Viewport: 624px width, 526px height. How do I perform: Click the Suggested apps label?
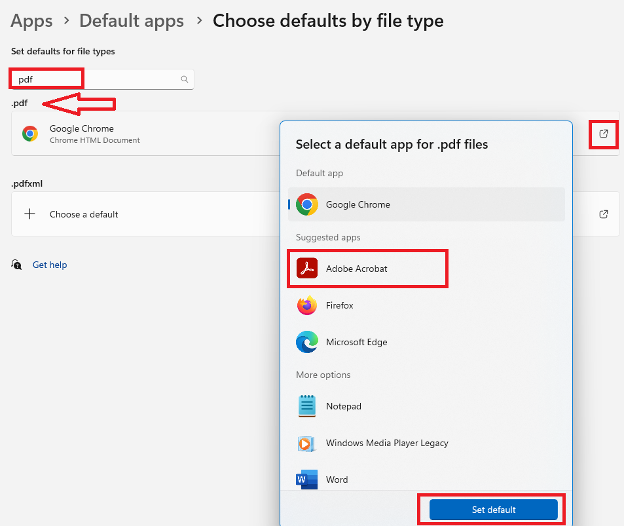click(328, 237)
